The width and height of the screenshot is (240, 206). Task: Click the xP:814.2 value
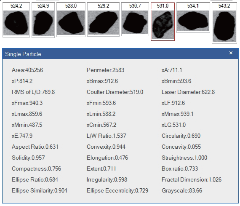22,81
